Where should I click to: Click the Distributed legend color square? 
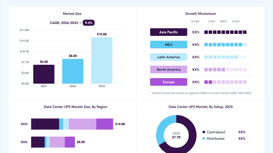204,138
